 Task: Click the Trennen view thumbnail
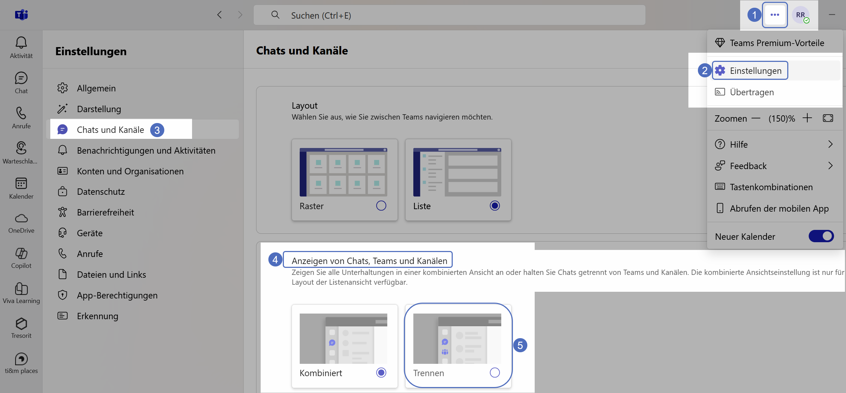(x=457, y=339)
